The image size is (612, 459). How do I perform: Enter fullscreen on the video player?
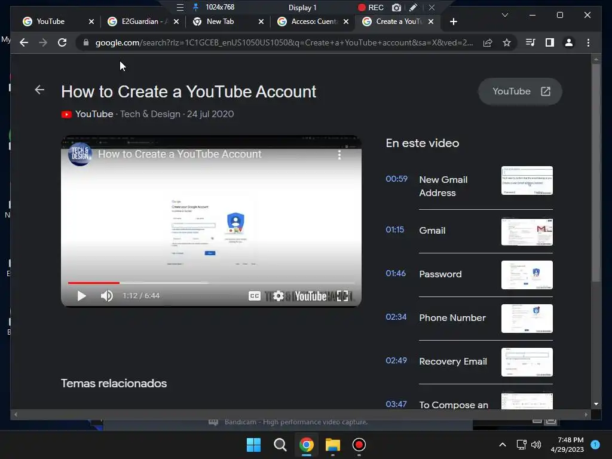(x=342, y=296)
